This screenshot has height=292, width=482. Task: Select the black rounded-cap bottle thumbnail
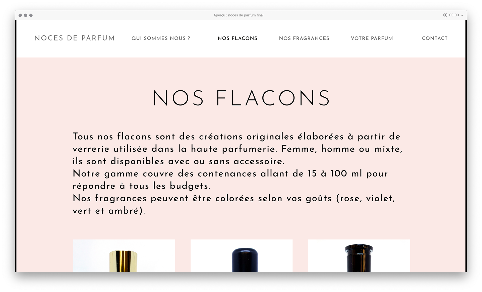click(242, 256)
